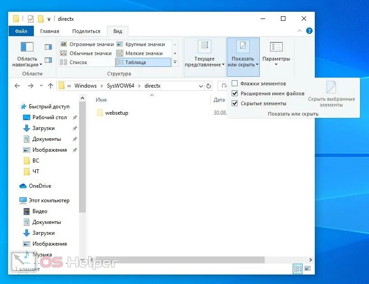Click horizontal scrollbar right arrow
369x284 pixels.
pyautogui.click(x=310, y=260)
